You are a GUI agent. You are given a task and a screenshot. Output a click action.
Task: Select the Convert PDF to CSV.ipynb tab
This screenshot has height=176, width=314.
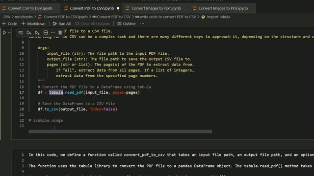92,8
